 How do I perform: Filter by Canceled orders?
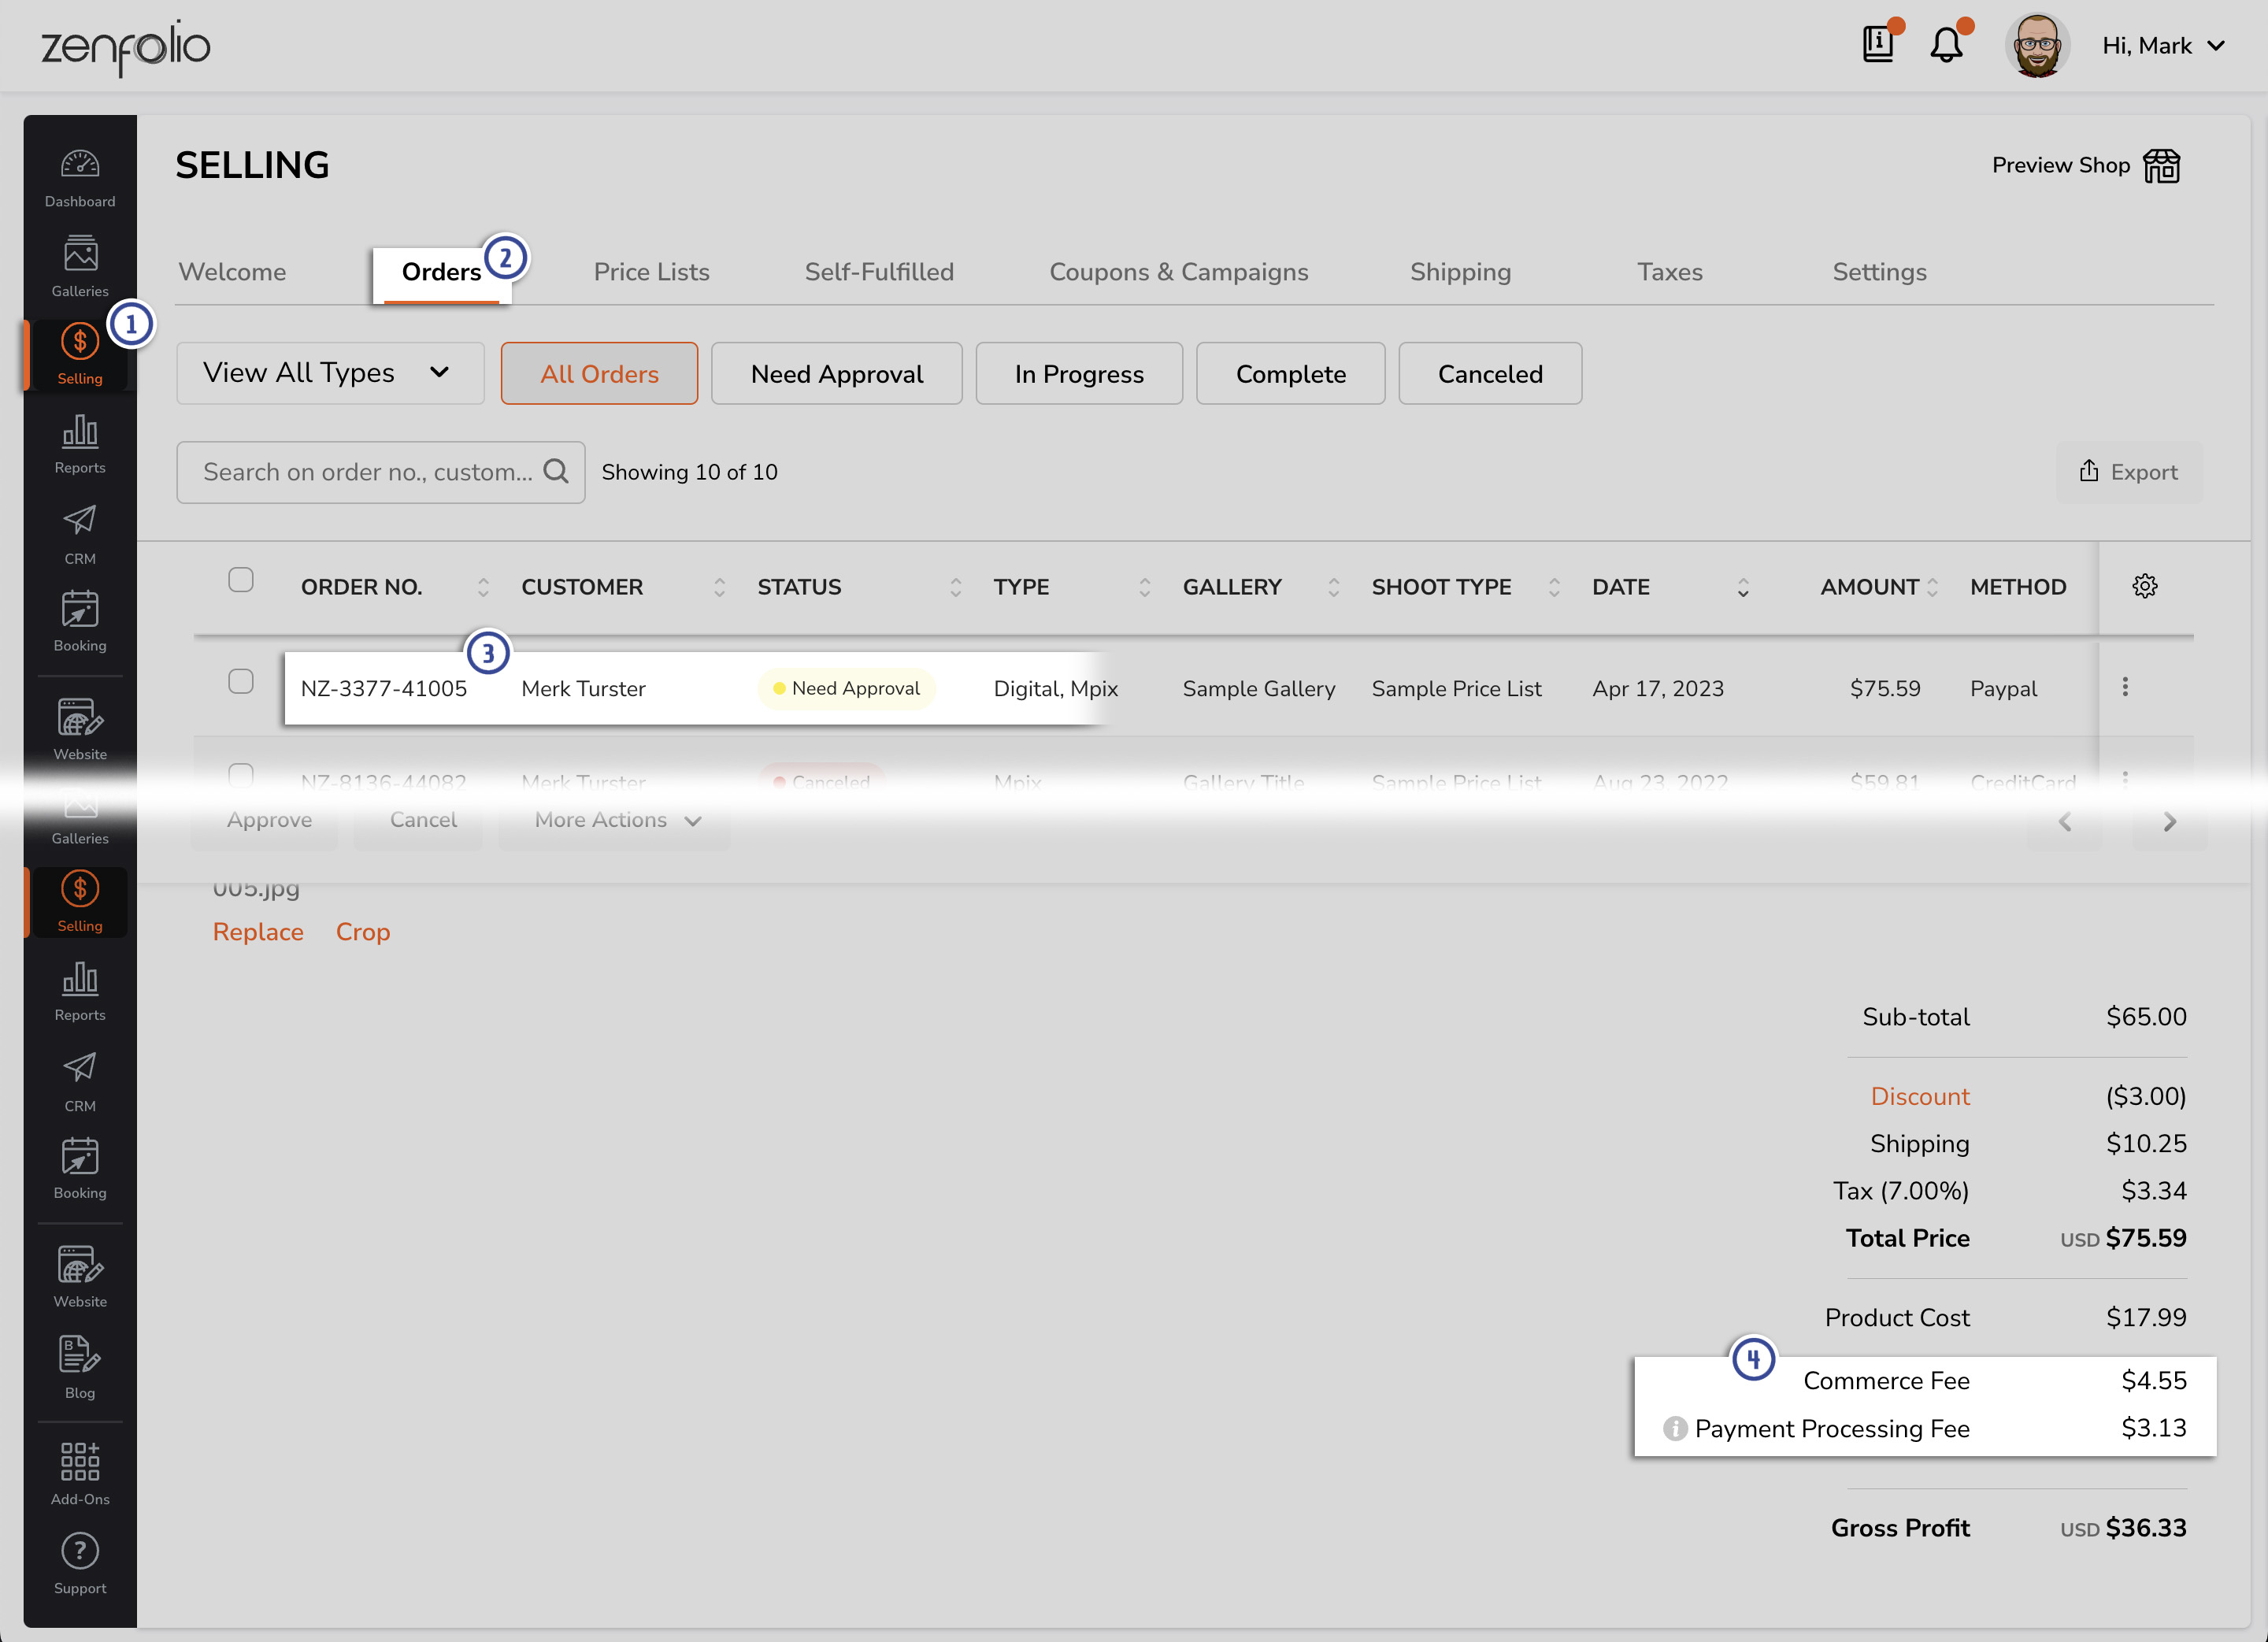click(1490, 373)
